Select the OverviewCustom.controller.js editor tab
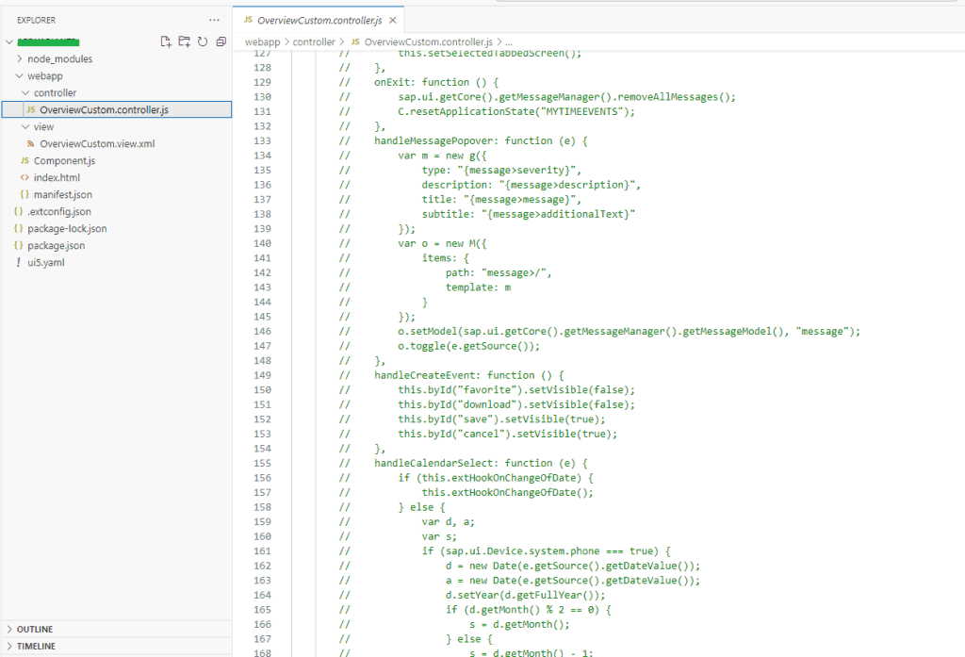Viewport: 965px width, 657px height. tap(319, 21)
